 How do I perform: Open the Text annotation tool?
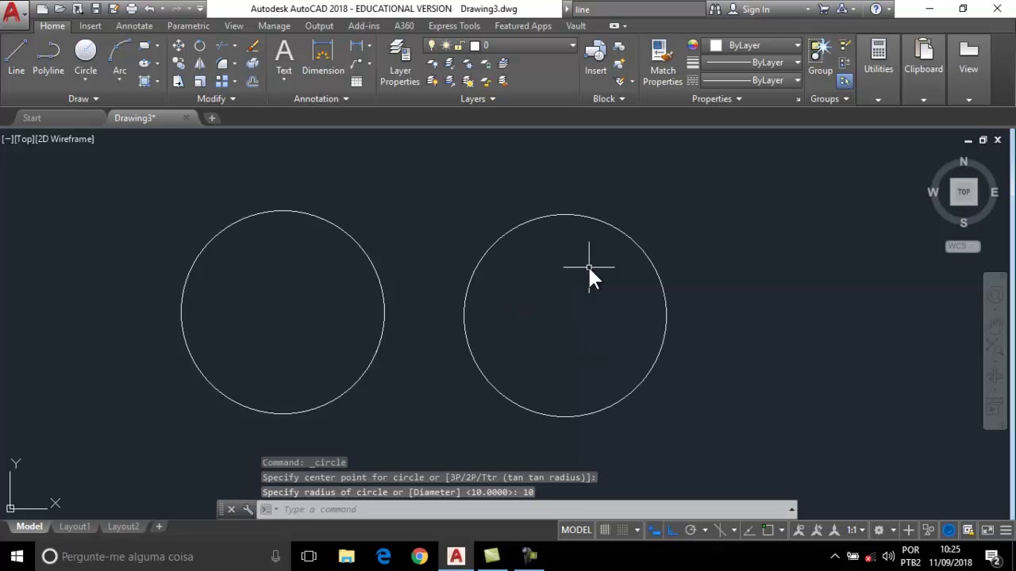[283, 59]
